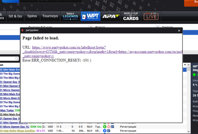Click USD in High Roller Mega Satellite row
198x134 pixels.
pos(50,131)
